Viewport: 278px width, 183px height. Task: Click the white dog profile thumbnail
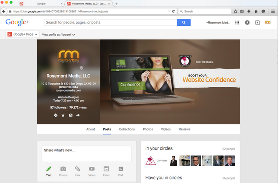pyautogui.click(x=207, y=161)
